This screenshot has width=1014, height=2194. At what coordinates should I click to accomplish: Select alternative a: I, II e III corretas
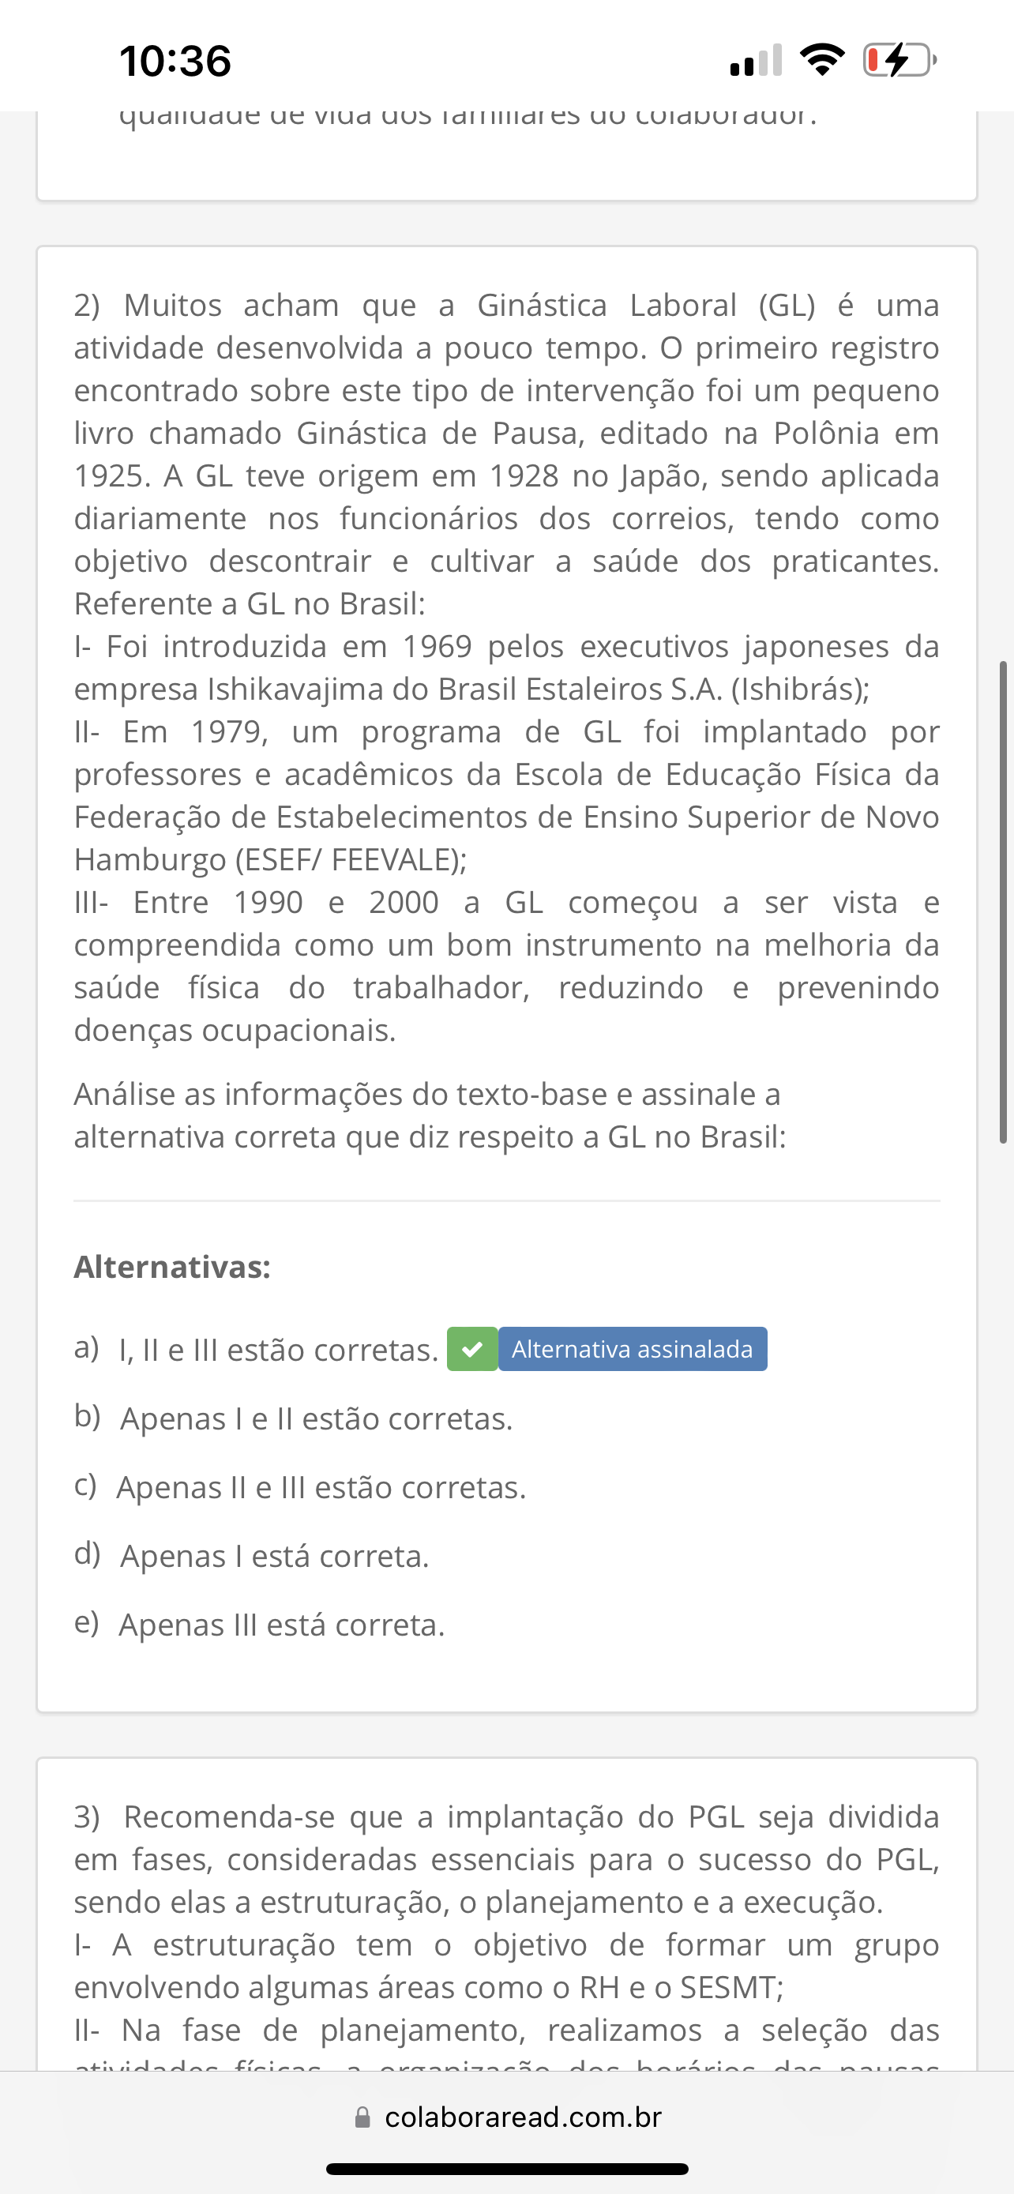pos(279,1350)
